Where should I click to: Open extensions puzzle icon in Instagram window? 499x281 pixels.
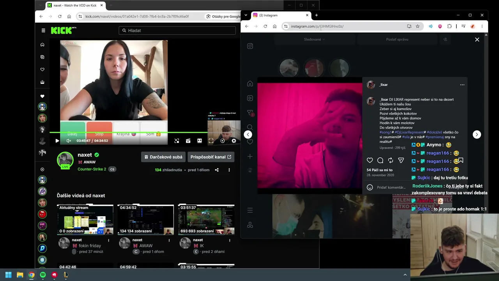(x=449, y=26)
